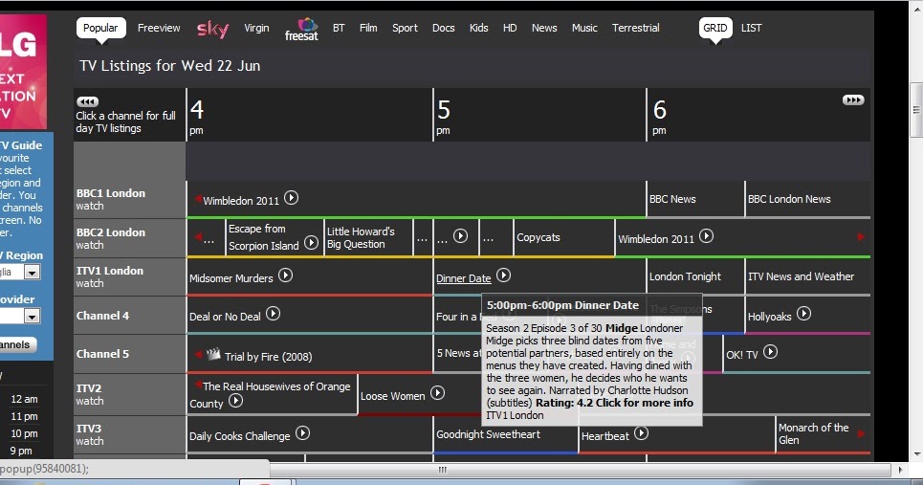Viewport: 923px width, 485px height.
Task: Open ITV News and Weather listing
Action: click(801, 276)
